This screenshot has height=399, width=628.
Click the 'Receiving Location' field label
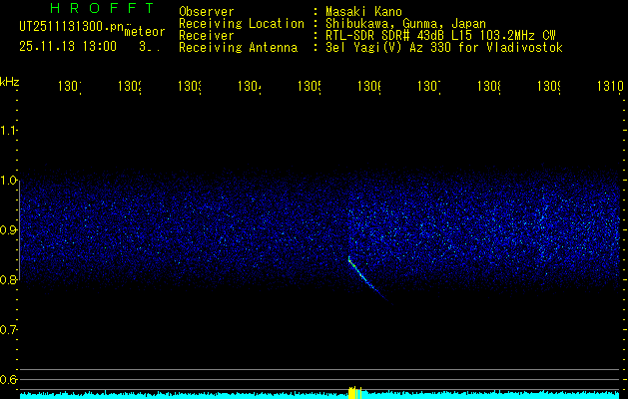coord(241,23)
